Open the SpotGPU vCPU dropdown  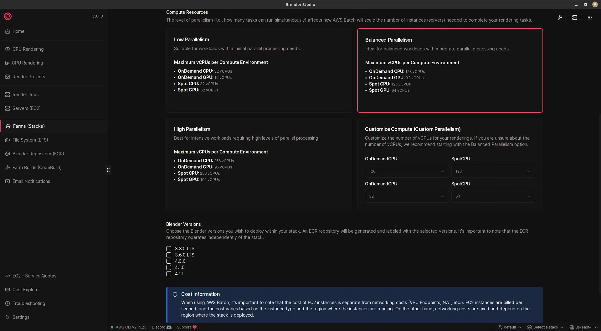coord(493,196)
